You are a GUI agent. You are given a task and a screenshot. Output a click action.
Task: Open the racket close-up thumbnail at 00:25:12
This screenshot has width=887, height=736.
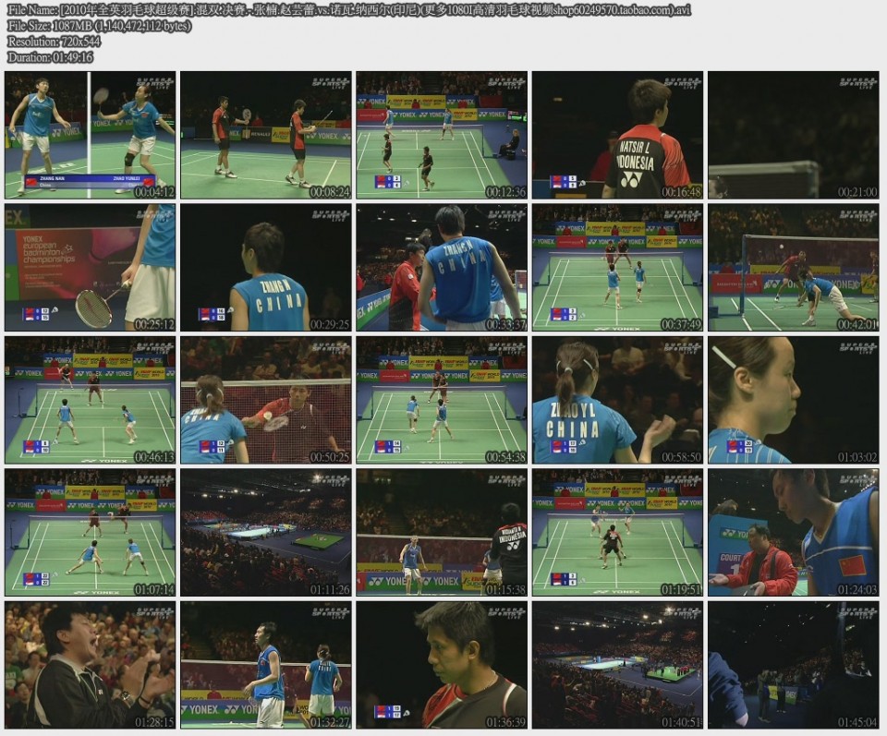(x=90, y=268)
